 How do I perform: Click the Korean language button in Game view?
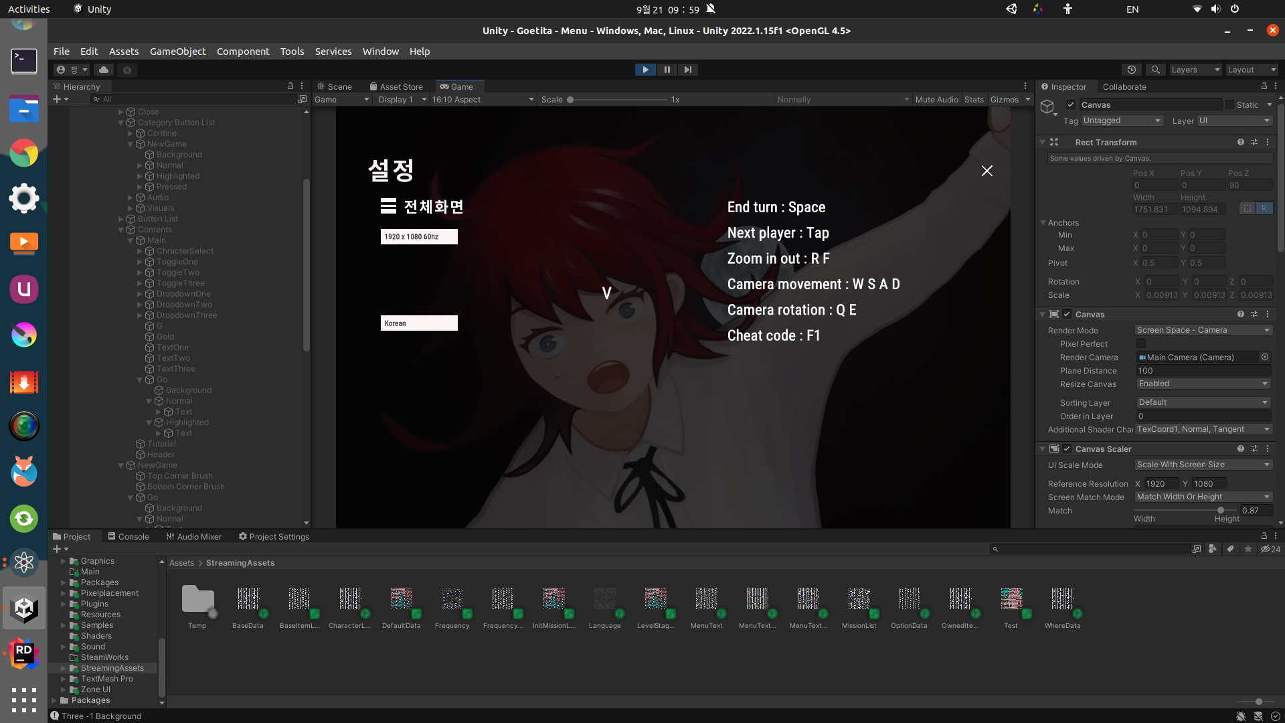point(419,323)
